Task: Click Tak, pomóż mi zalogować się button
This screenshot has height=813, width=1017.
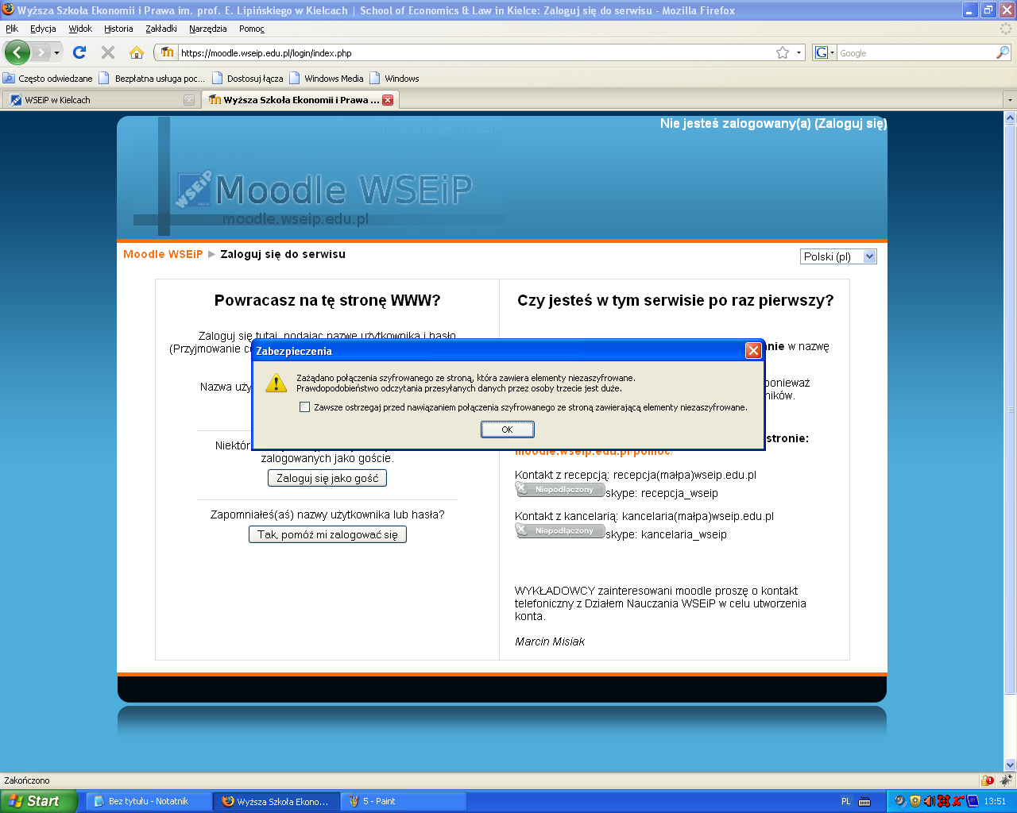Action: tap(327, 534)
